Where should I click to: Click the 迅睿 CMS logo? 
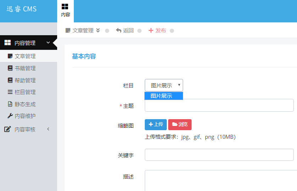(21, 9)
